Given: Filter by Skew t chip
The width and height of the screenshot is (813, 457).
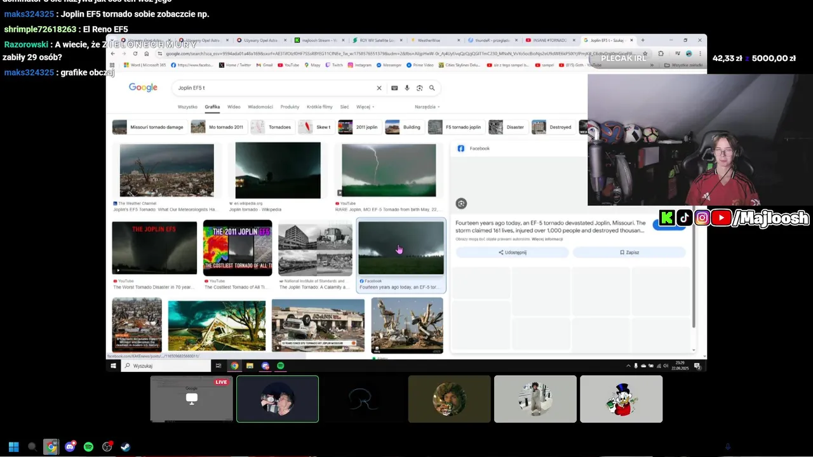Looking at the screenshot, I should (x=316, y=127).
